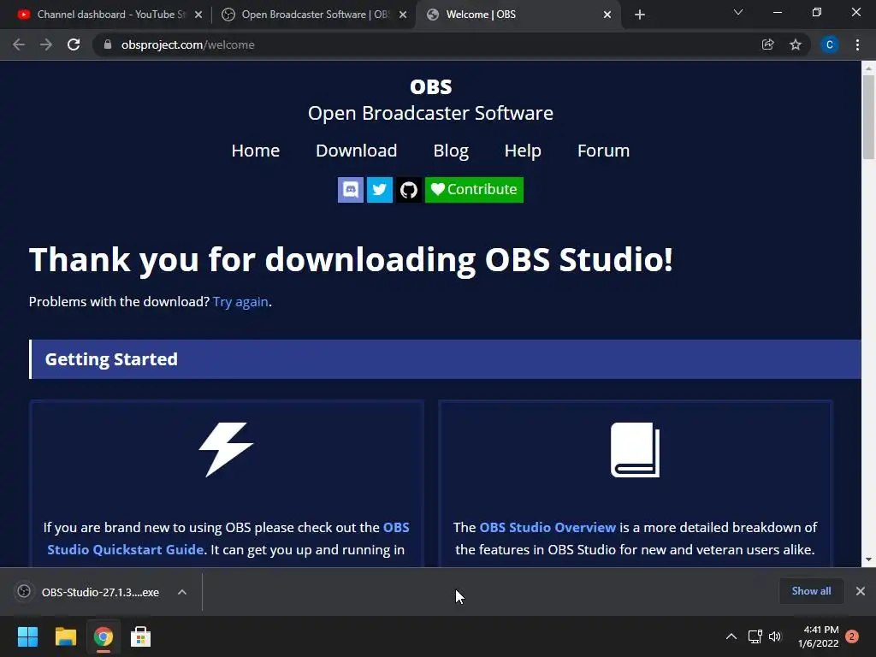Click the page vertical scrollbar thumb
The width and height of the screenshot is (876, 657).
click(868, 116)
